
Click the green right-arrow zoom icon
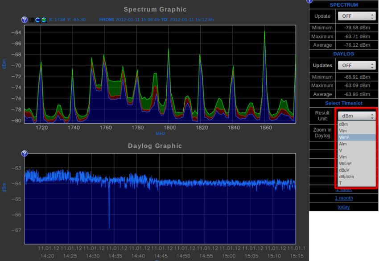[44, 20]
